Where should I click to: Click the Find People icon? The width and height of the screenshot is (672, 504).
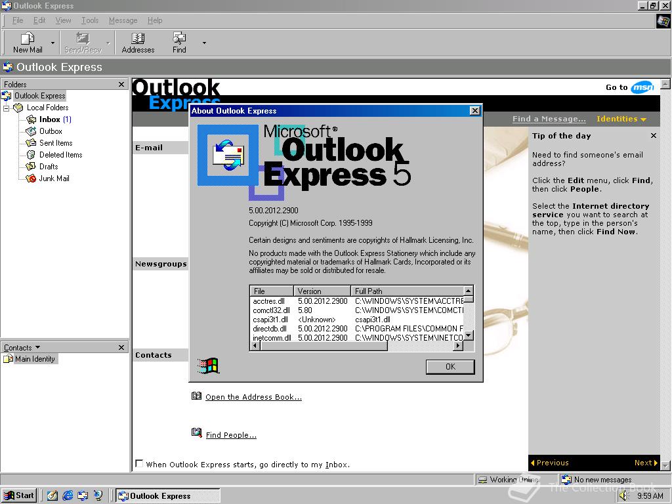[x=196, y=433]
